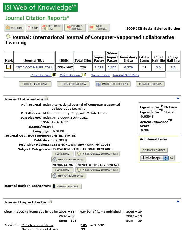Click the Total Cites value 229
Viewport: 184px width, 236px height.
coord(83,67)
